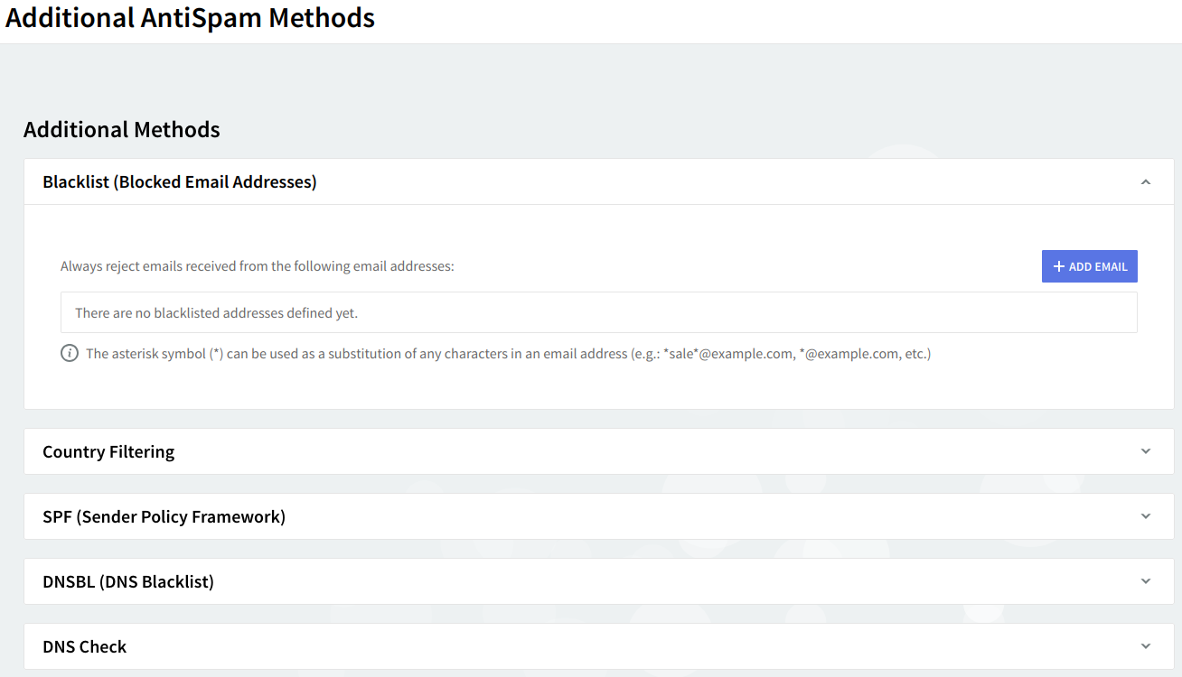Click the asterisk symbol hint text
Viewport: 1182px width, 677px height.
361,354
